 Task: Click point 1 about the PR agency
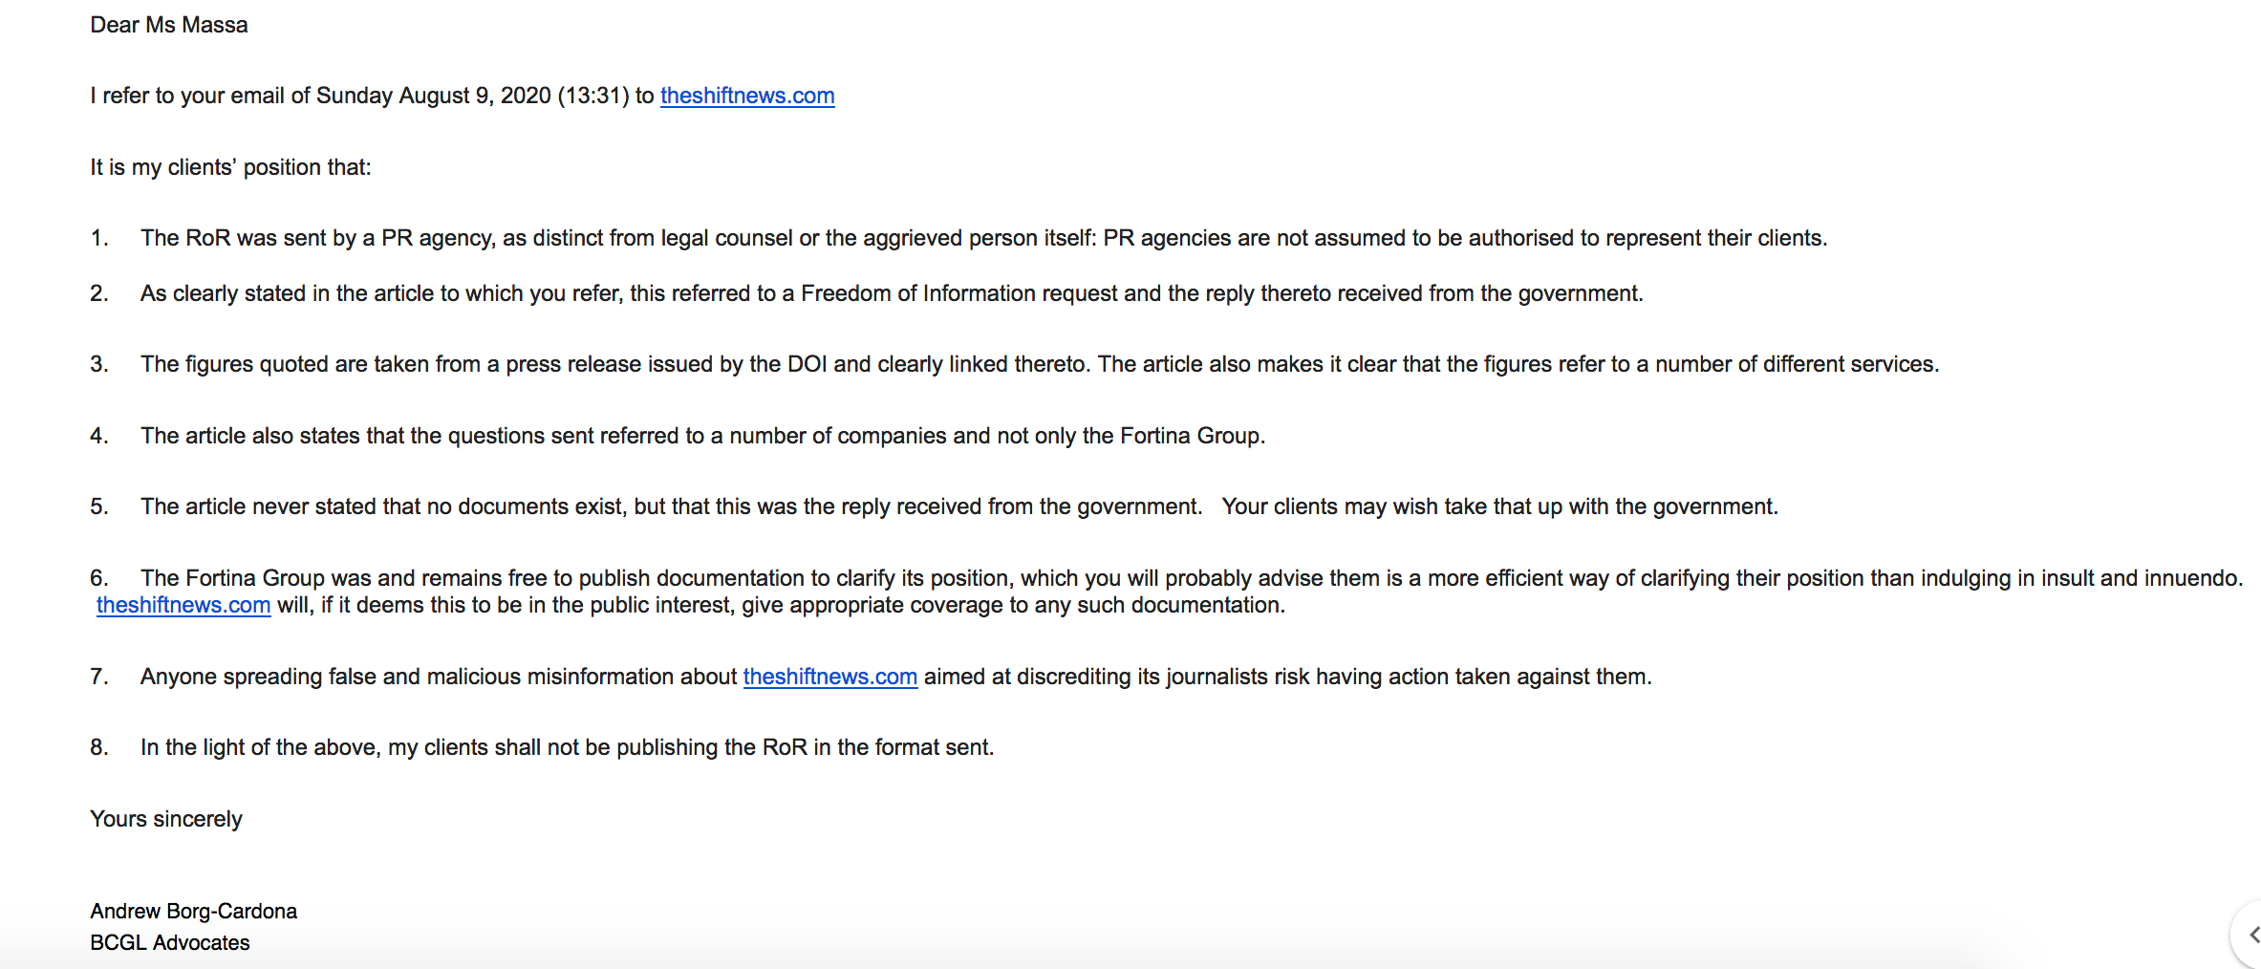982,238
